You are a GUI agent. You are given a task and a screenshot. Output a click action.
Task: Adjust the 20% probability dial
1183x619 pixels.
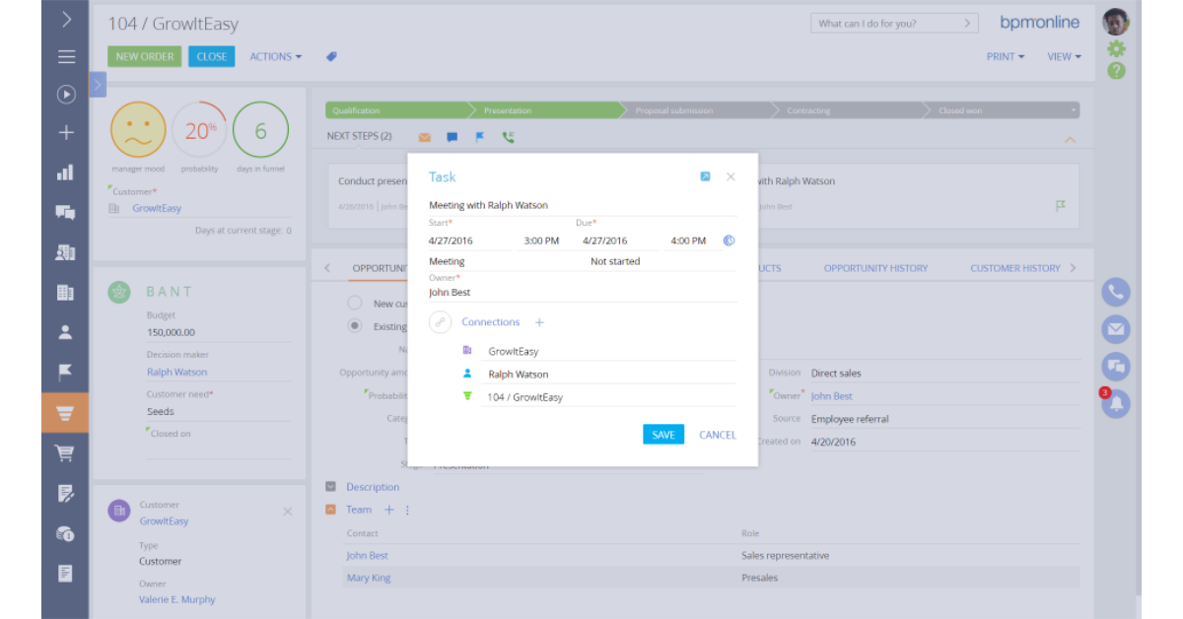pyautogui.click(x=200, y=130)
